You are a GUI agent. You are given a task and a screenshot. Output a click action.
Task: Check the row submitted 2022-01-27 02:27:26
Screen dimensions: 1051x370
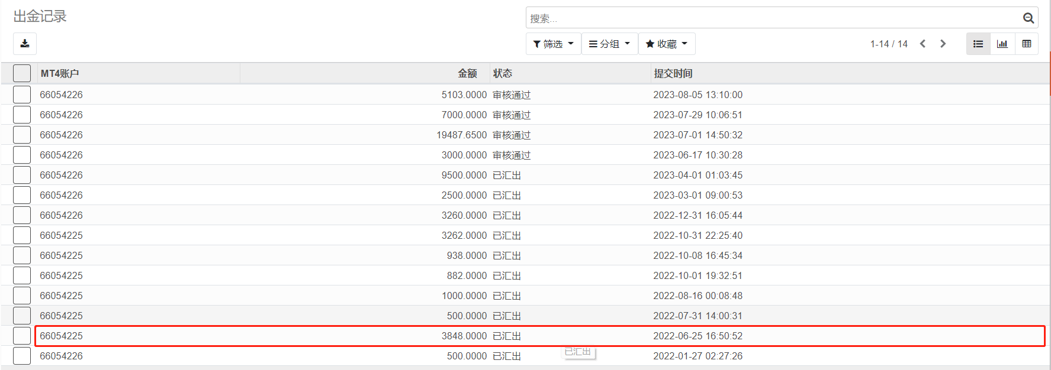coord(22,356)
